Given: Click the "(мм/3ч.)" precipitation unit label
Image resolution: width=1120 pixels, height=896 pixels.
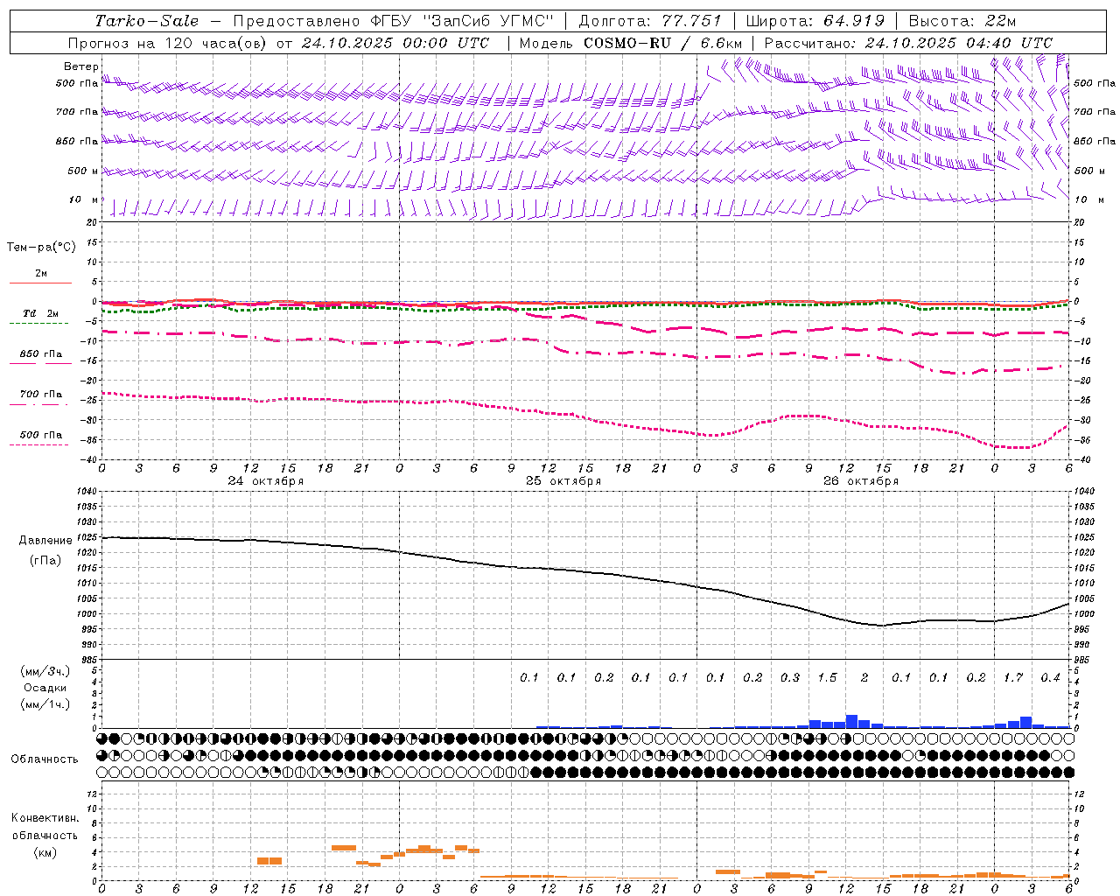Looking at the screenshot, I should [45, 671].
